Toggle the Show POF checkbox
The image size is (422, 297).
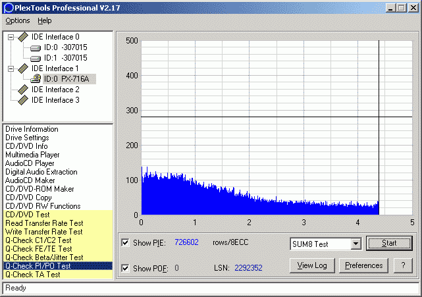click(125, 268)
